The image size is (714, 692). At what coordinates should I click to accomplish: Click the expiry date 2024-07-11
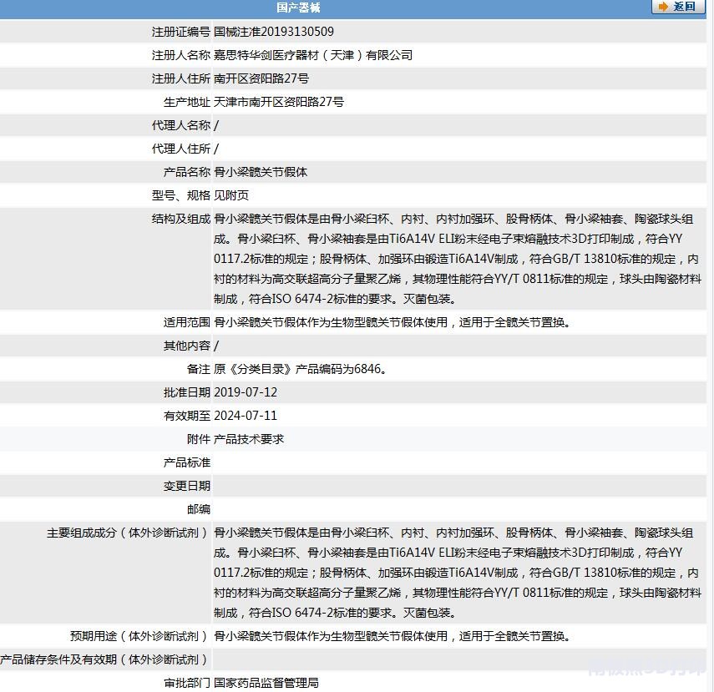tap(246, 416)
